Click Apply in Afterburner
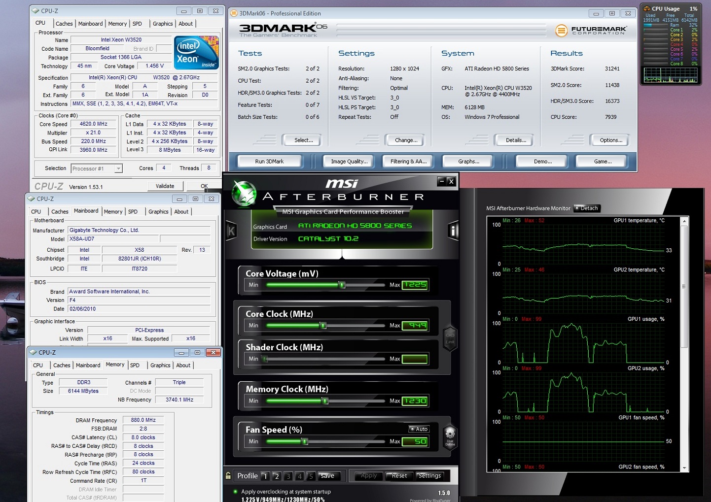This screenshot has height=502, width=711. coord(368,476)
